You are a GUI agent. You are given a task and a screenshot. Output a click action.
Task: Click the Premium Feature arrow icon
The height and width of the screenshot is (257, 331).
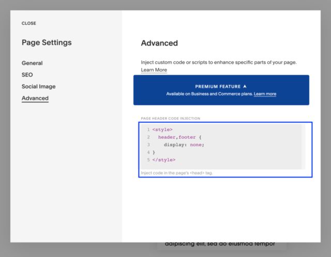[245, 86]
